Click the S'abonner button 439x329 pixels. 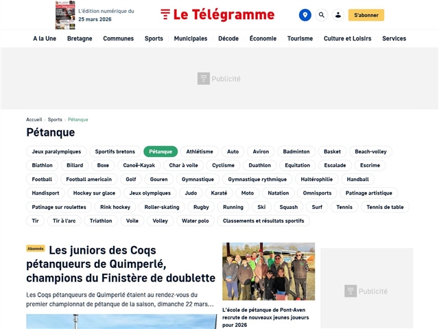click(366, 15)
